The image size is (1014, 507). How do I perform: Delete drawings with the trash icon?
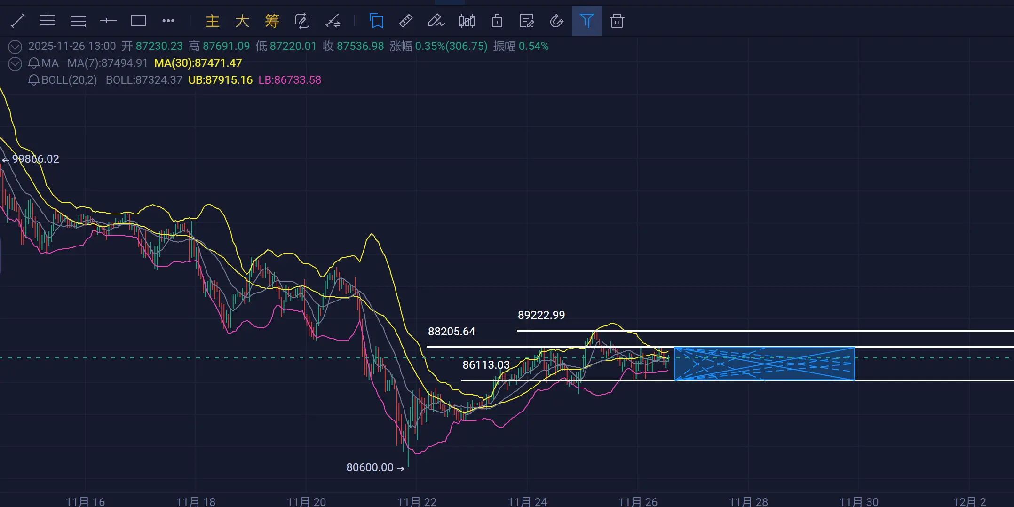click(617, 21)
